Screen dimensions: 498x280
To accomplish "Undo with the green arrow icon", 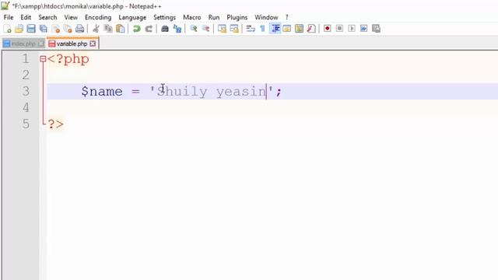I will [137, 29].
